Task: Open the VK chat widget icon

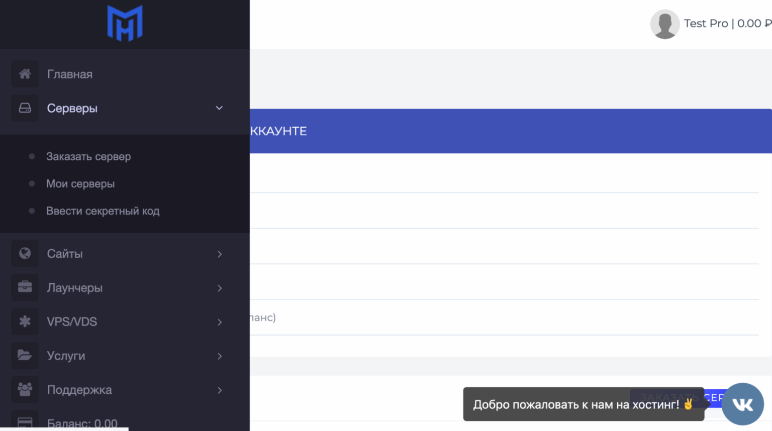Action: tap(742, 404)
